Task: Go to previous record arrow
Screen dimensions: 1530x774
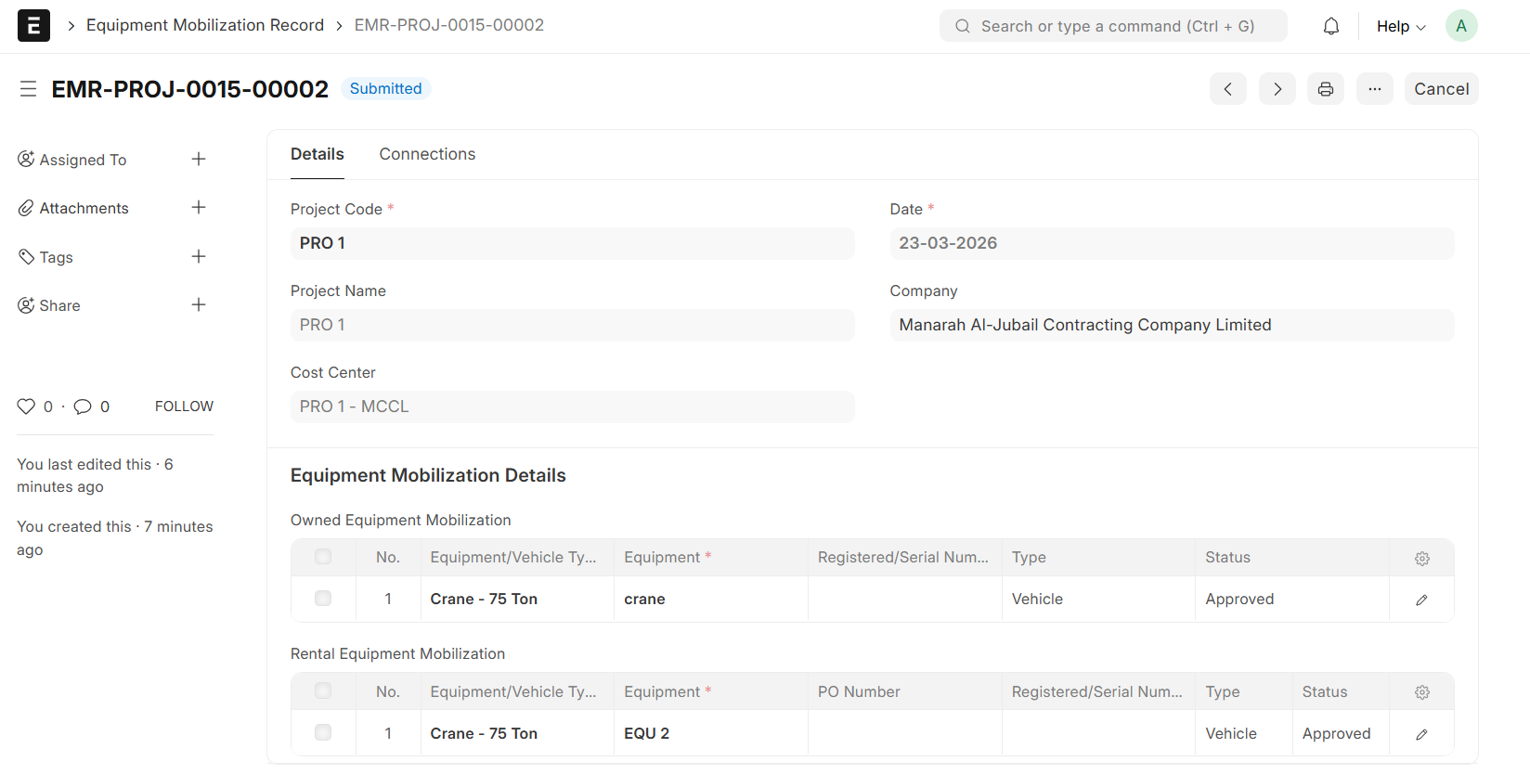Action: (x=1227, y=89)
